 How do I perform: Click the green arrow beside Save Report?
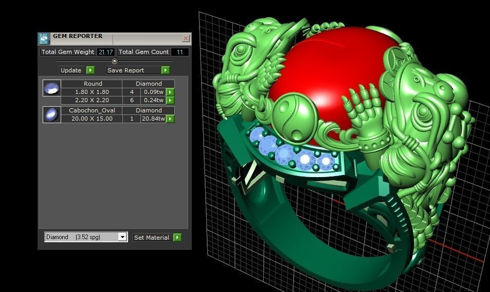coord(166,70)
